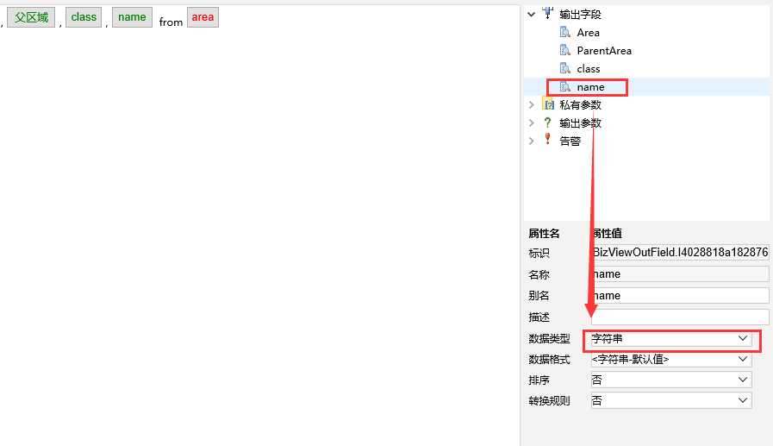
Task: Select the 输出参数 tree label
Action: (x=580, y=123)
